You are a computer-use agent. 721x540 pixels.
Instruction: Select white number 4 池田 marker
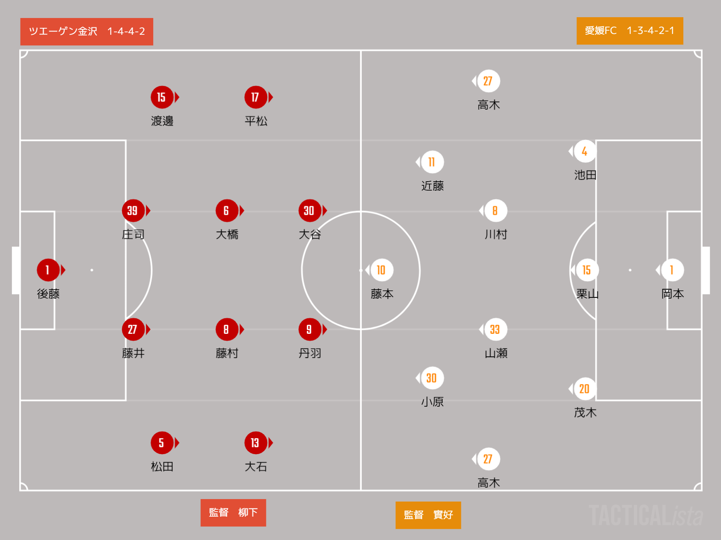click(x=585, y=151)
